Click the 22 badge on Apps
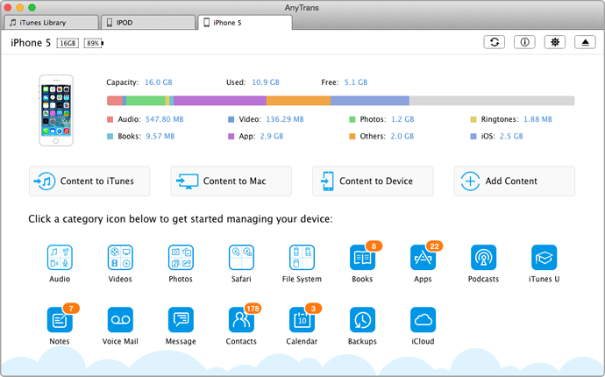 [434, 246]
